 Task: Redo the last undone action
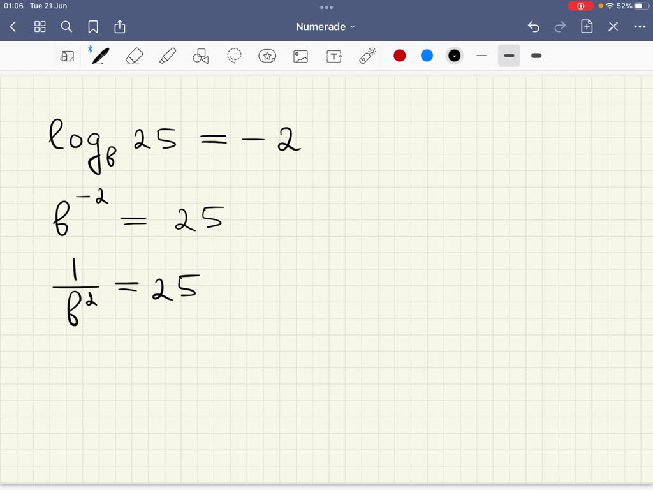click(560, 27)
